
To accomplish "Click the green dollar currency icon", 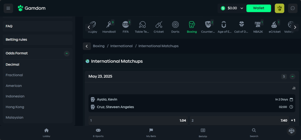I will pyautogui.click(x=223, y=8).
